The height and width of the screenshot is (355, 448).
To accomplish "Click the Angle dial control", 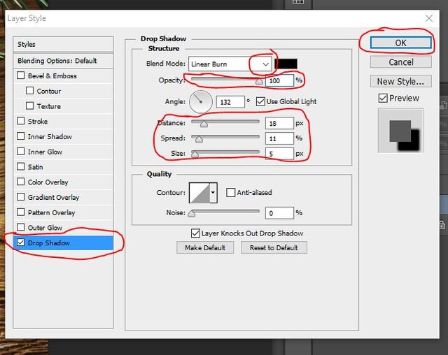I will pyautogui.click(x=201, y=102).
